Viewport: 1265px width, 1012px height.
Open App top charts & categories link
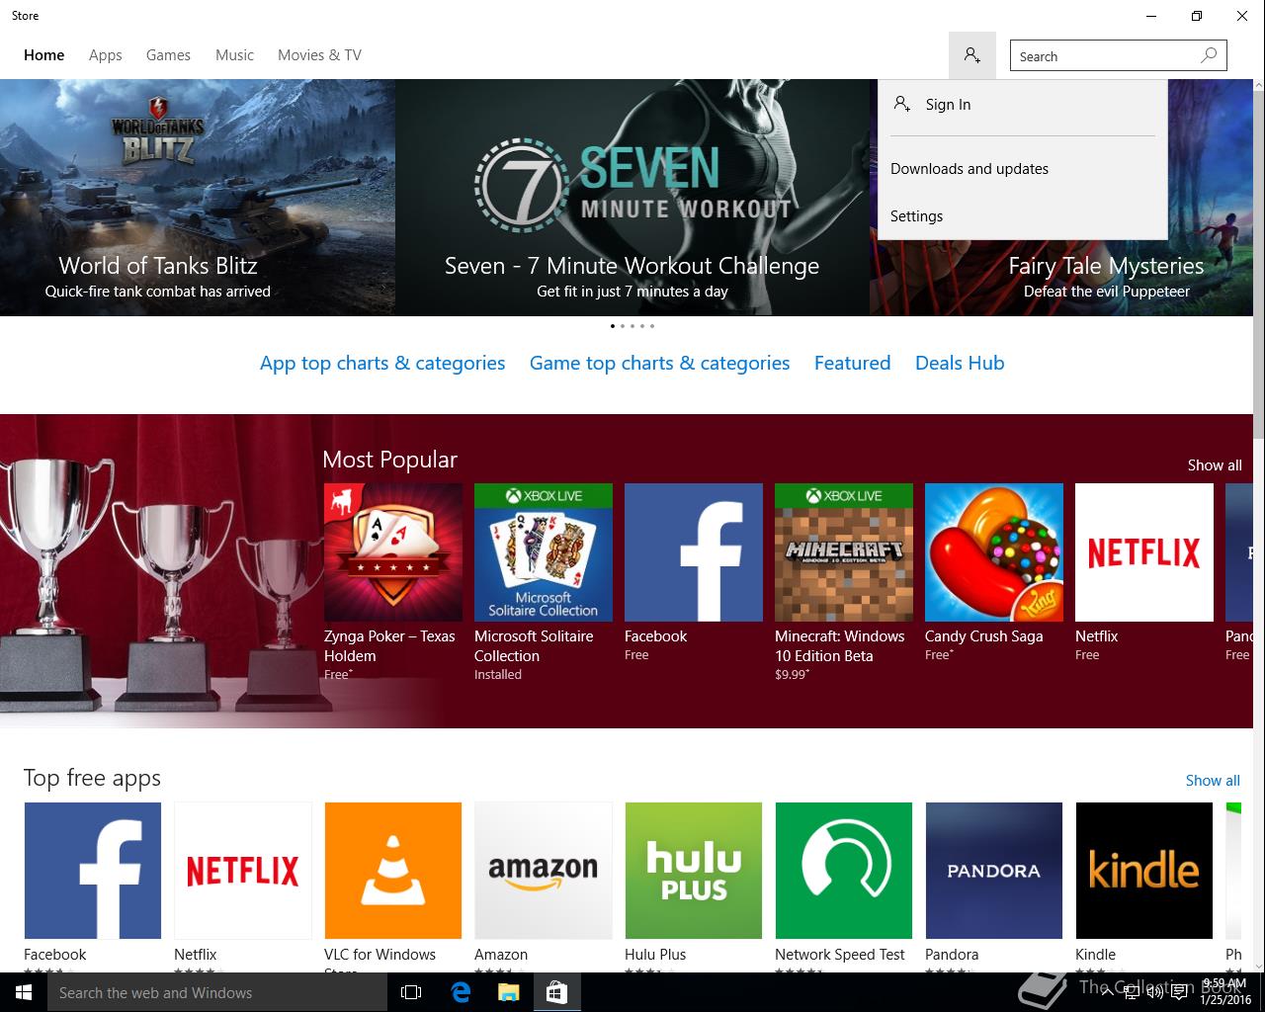382,363
